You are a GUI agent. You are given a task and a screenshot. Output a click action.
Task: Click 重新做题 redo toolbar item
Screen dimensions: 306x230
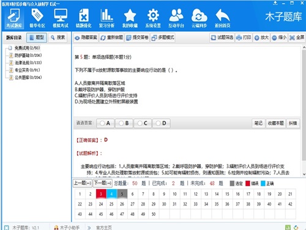(x=112, y=37)
